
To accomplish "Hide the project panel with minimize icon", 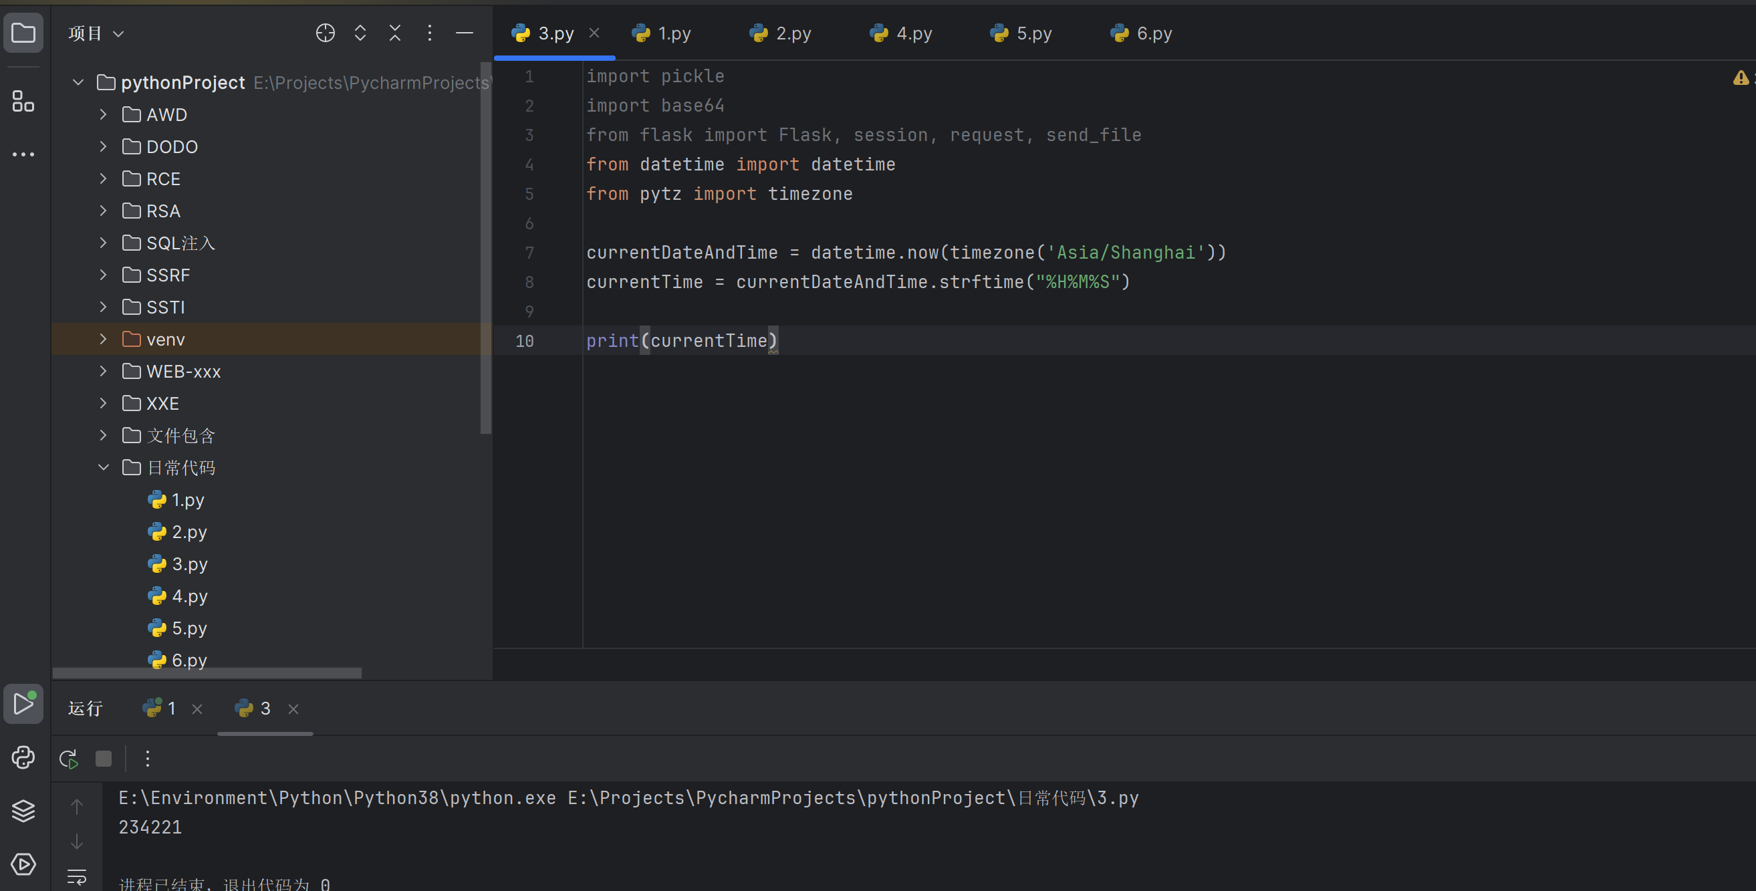I will [464, 33].
